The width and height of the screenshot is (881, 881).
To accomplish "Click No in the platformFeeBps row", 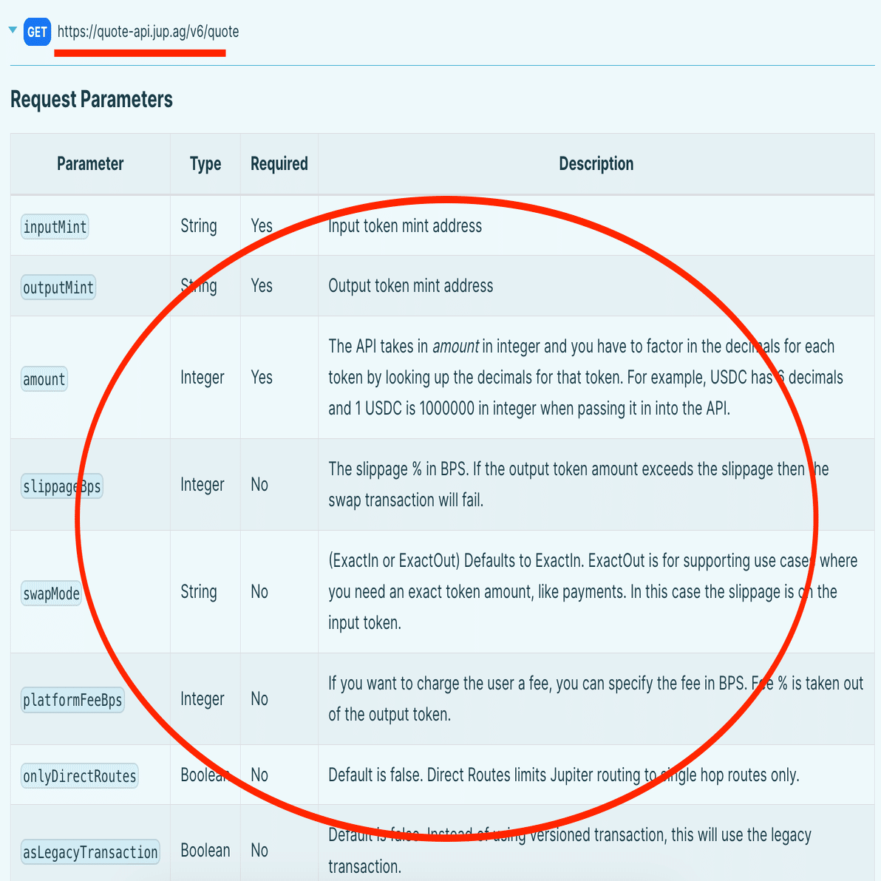I will coord(259,698).
